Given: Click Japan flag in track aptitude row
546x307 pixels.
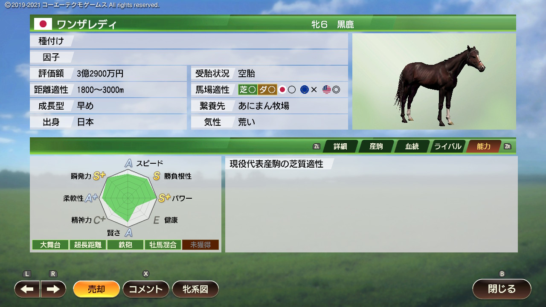Looking at the screenshot, I should click(x=282, y=90).
